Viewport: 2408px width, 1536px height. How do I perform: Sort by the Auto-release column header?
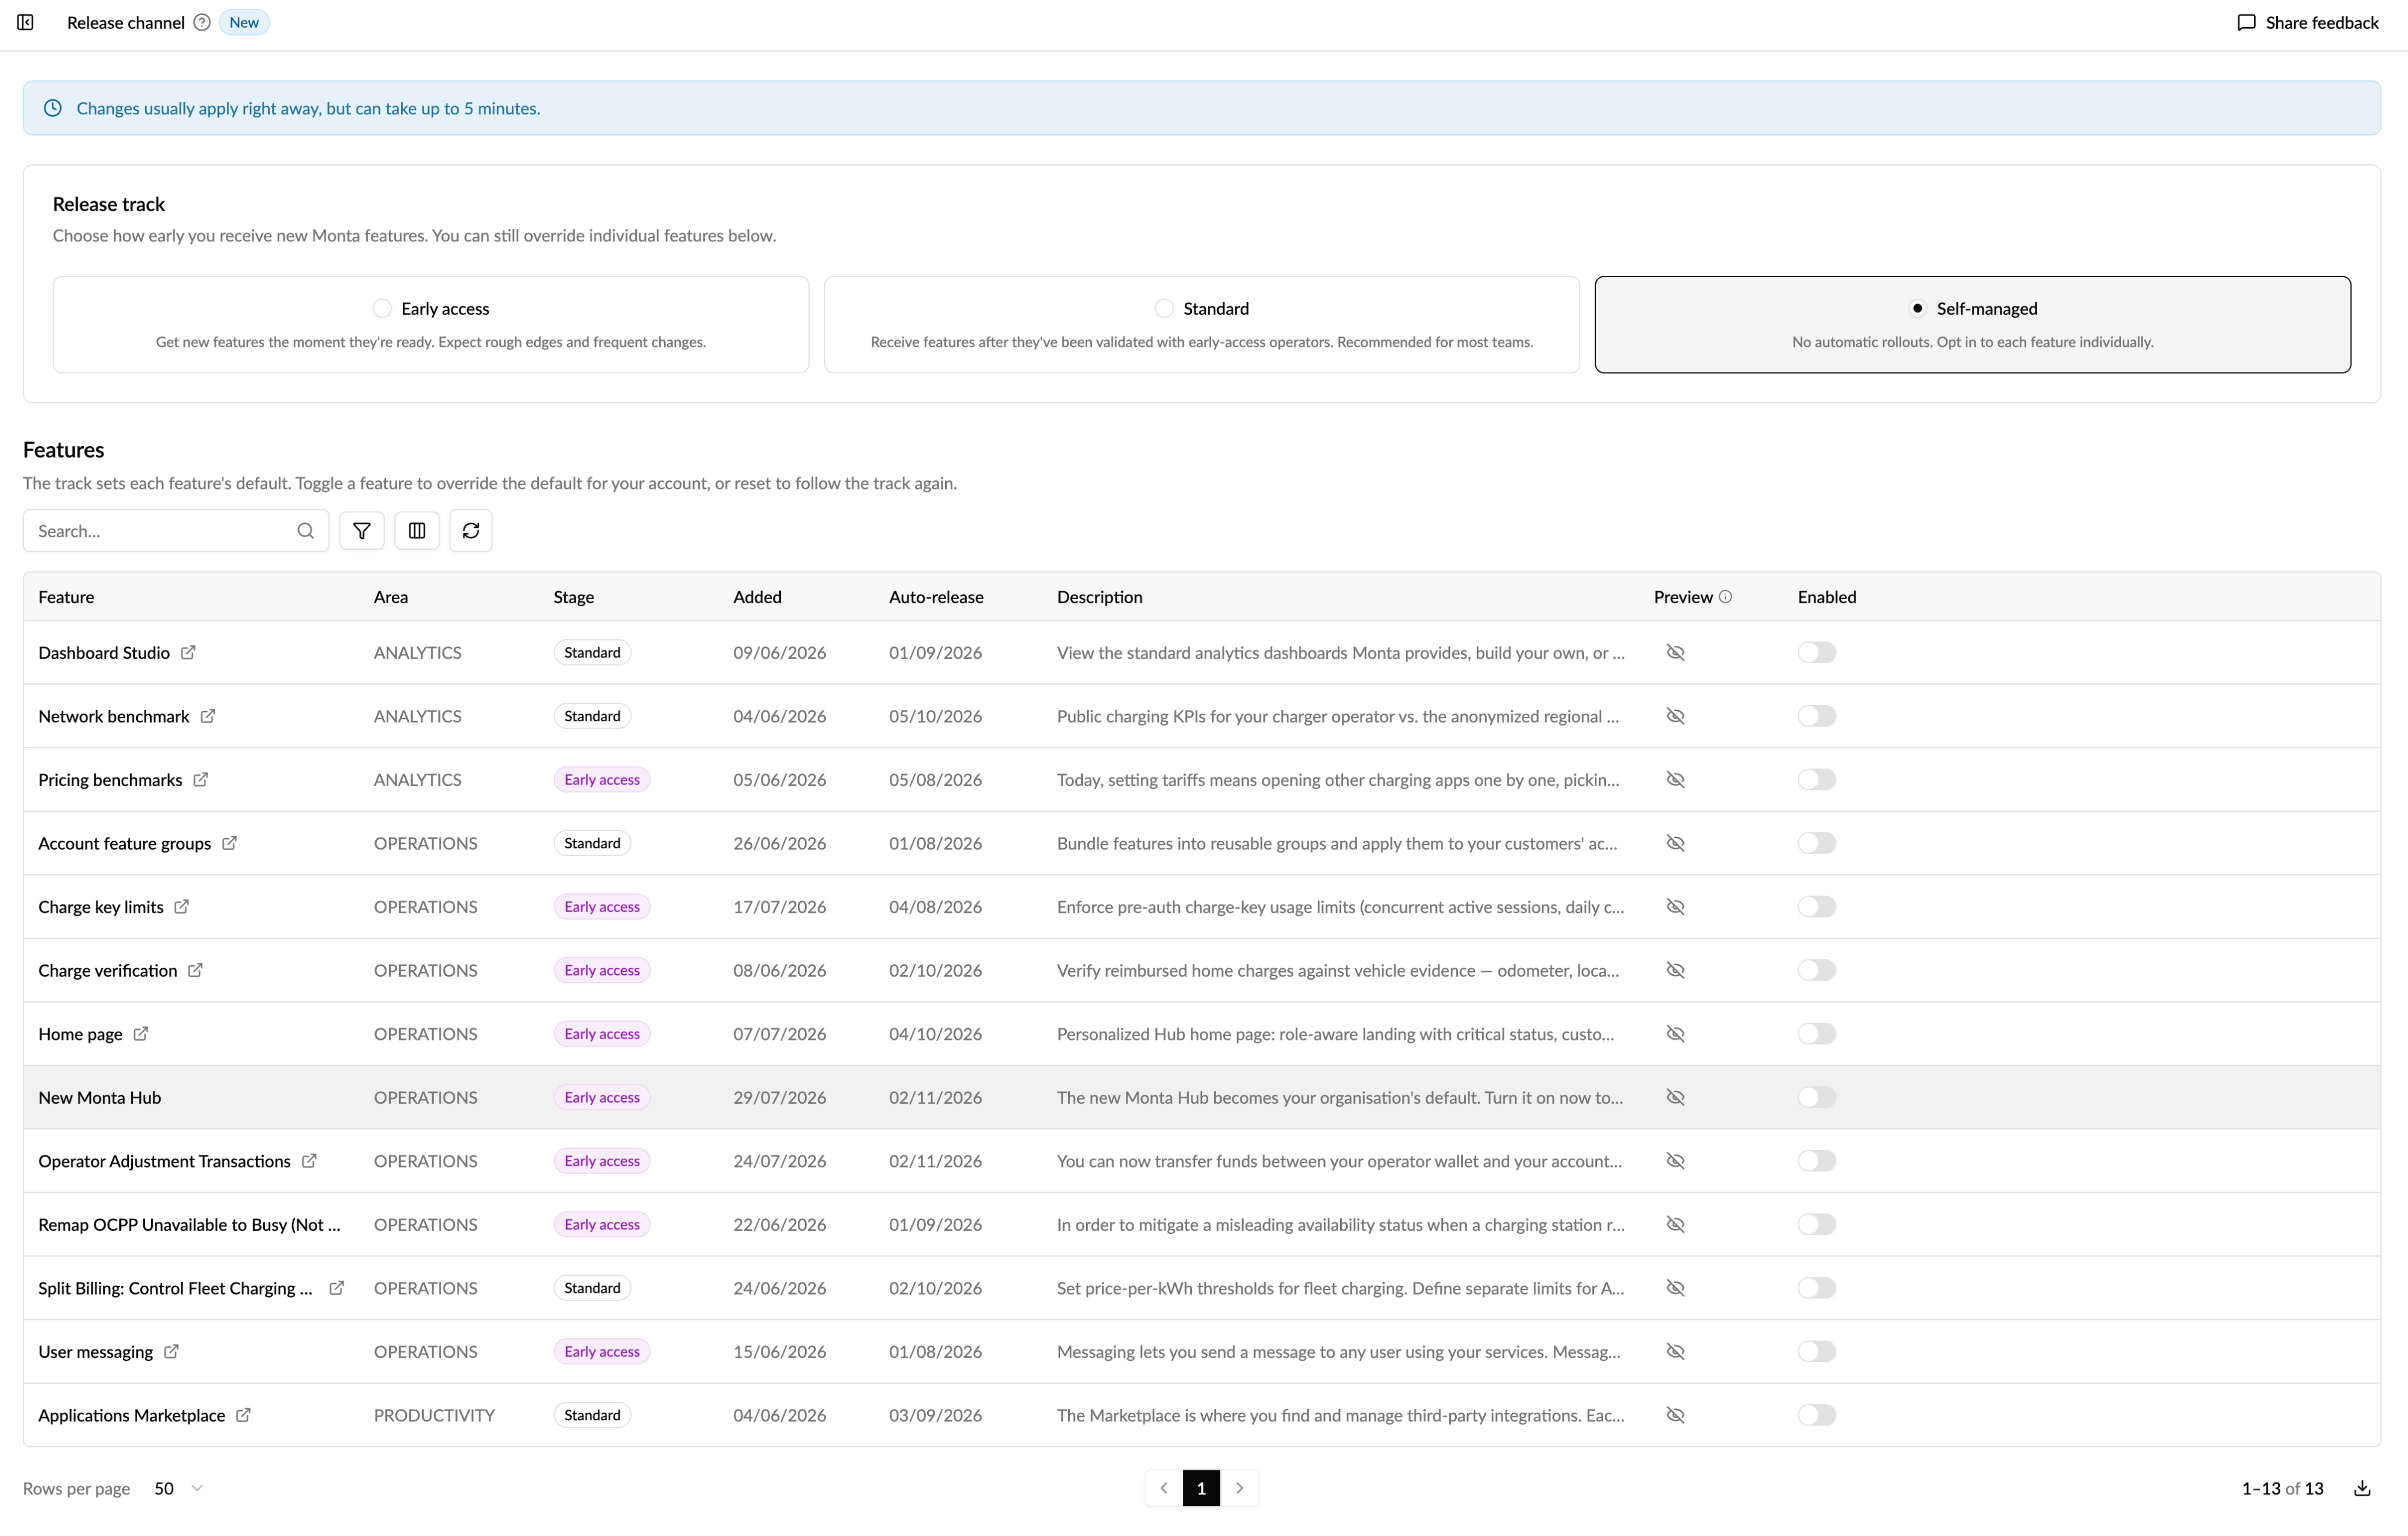click(x=936, y=597)
